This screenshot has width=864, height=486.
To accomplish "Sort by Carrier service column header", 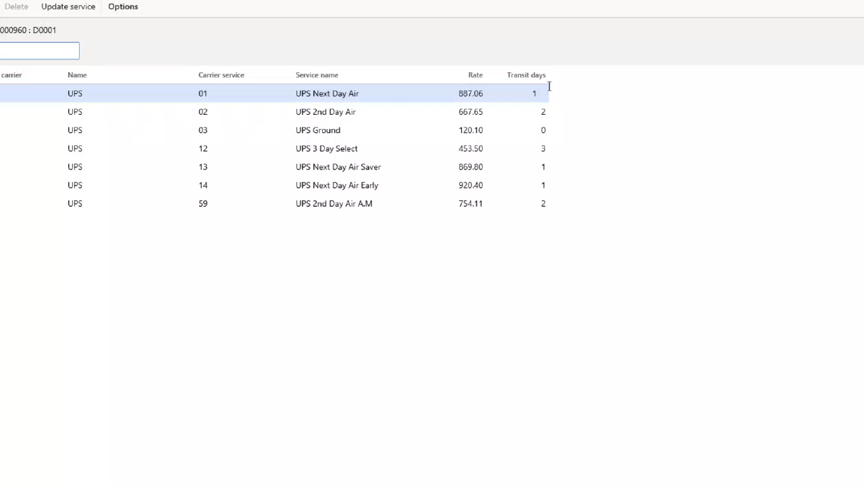I will pyautogui.click(x=221, y=75).
